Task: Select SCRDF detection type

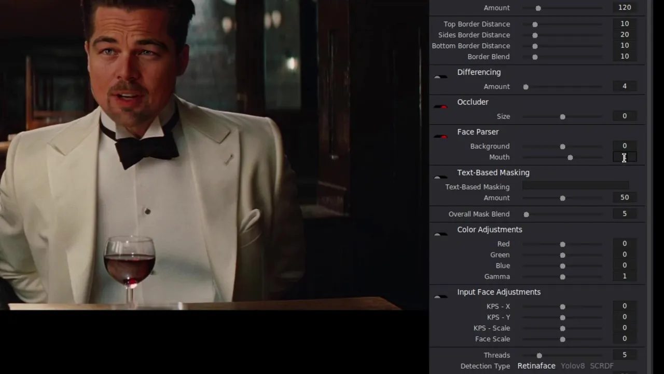Action: pyautogui.click(x=602, y=366)
